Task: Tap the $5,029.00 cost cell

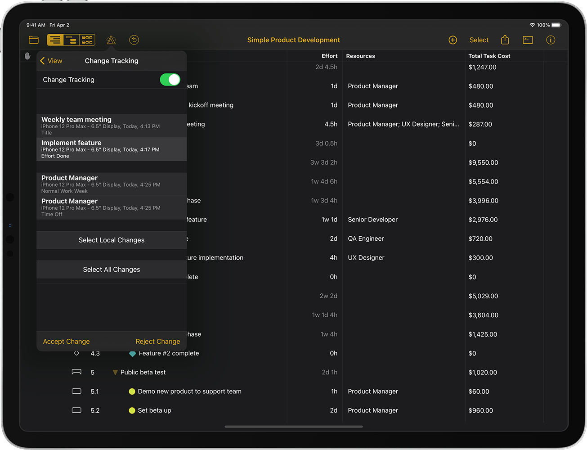Action: click(x=483, y=296)
